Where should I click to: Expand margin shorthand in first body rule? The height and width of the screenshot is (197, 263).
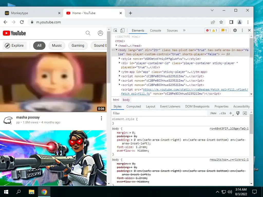tap(130, 133)
